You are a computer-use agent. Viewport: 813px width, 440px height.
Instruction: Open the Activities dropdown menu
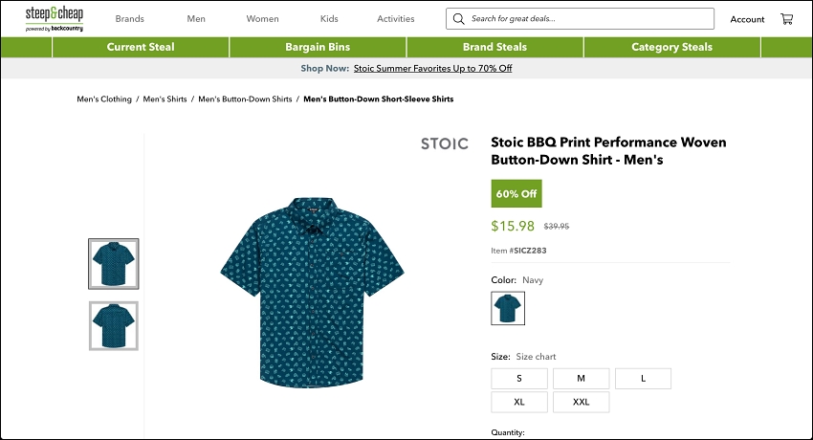pos(396,19)
